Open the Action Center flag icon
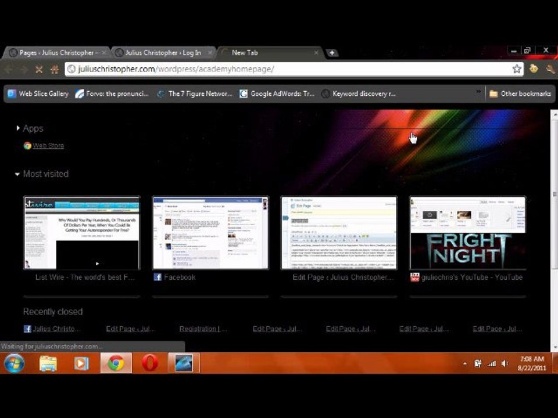Viewport: 558px width, 418px height. pos(478,363)
